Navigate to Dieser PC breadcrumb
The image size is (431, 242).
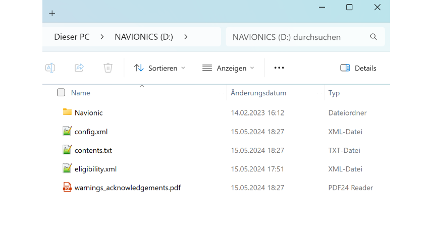coord(72,37)
